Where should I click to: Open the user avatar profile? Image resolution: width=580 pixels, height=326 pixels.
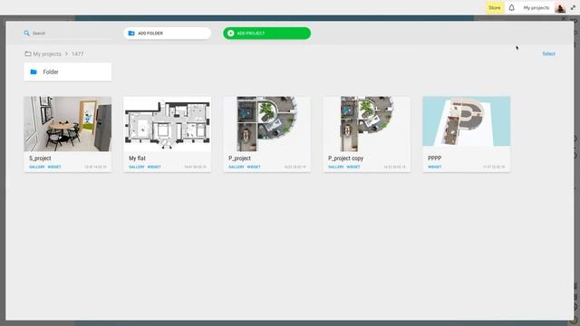click(x=560, y=8)
